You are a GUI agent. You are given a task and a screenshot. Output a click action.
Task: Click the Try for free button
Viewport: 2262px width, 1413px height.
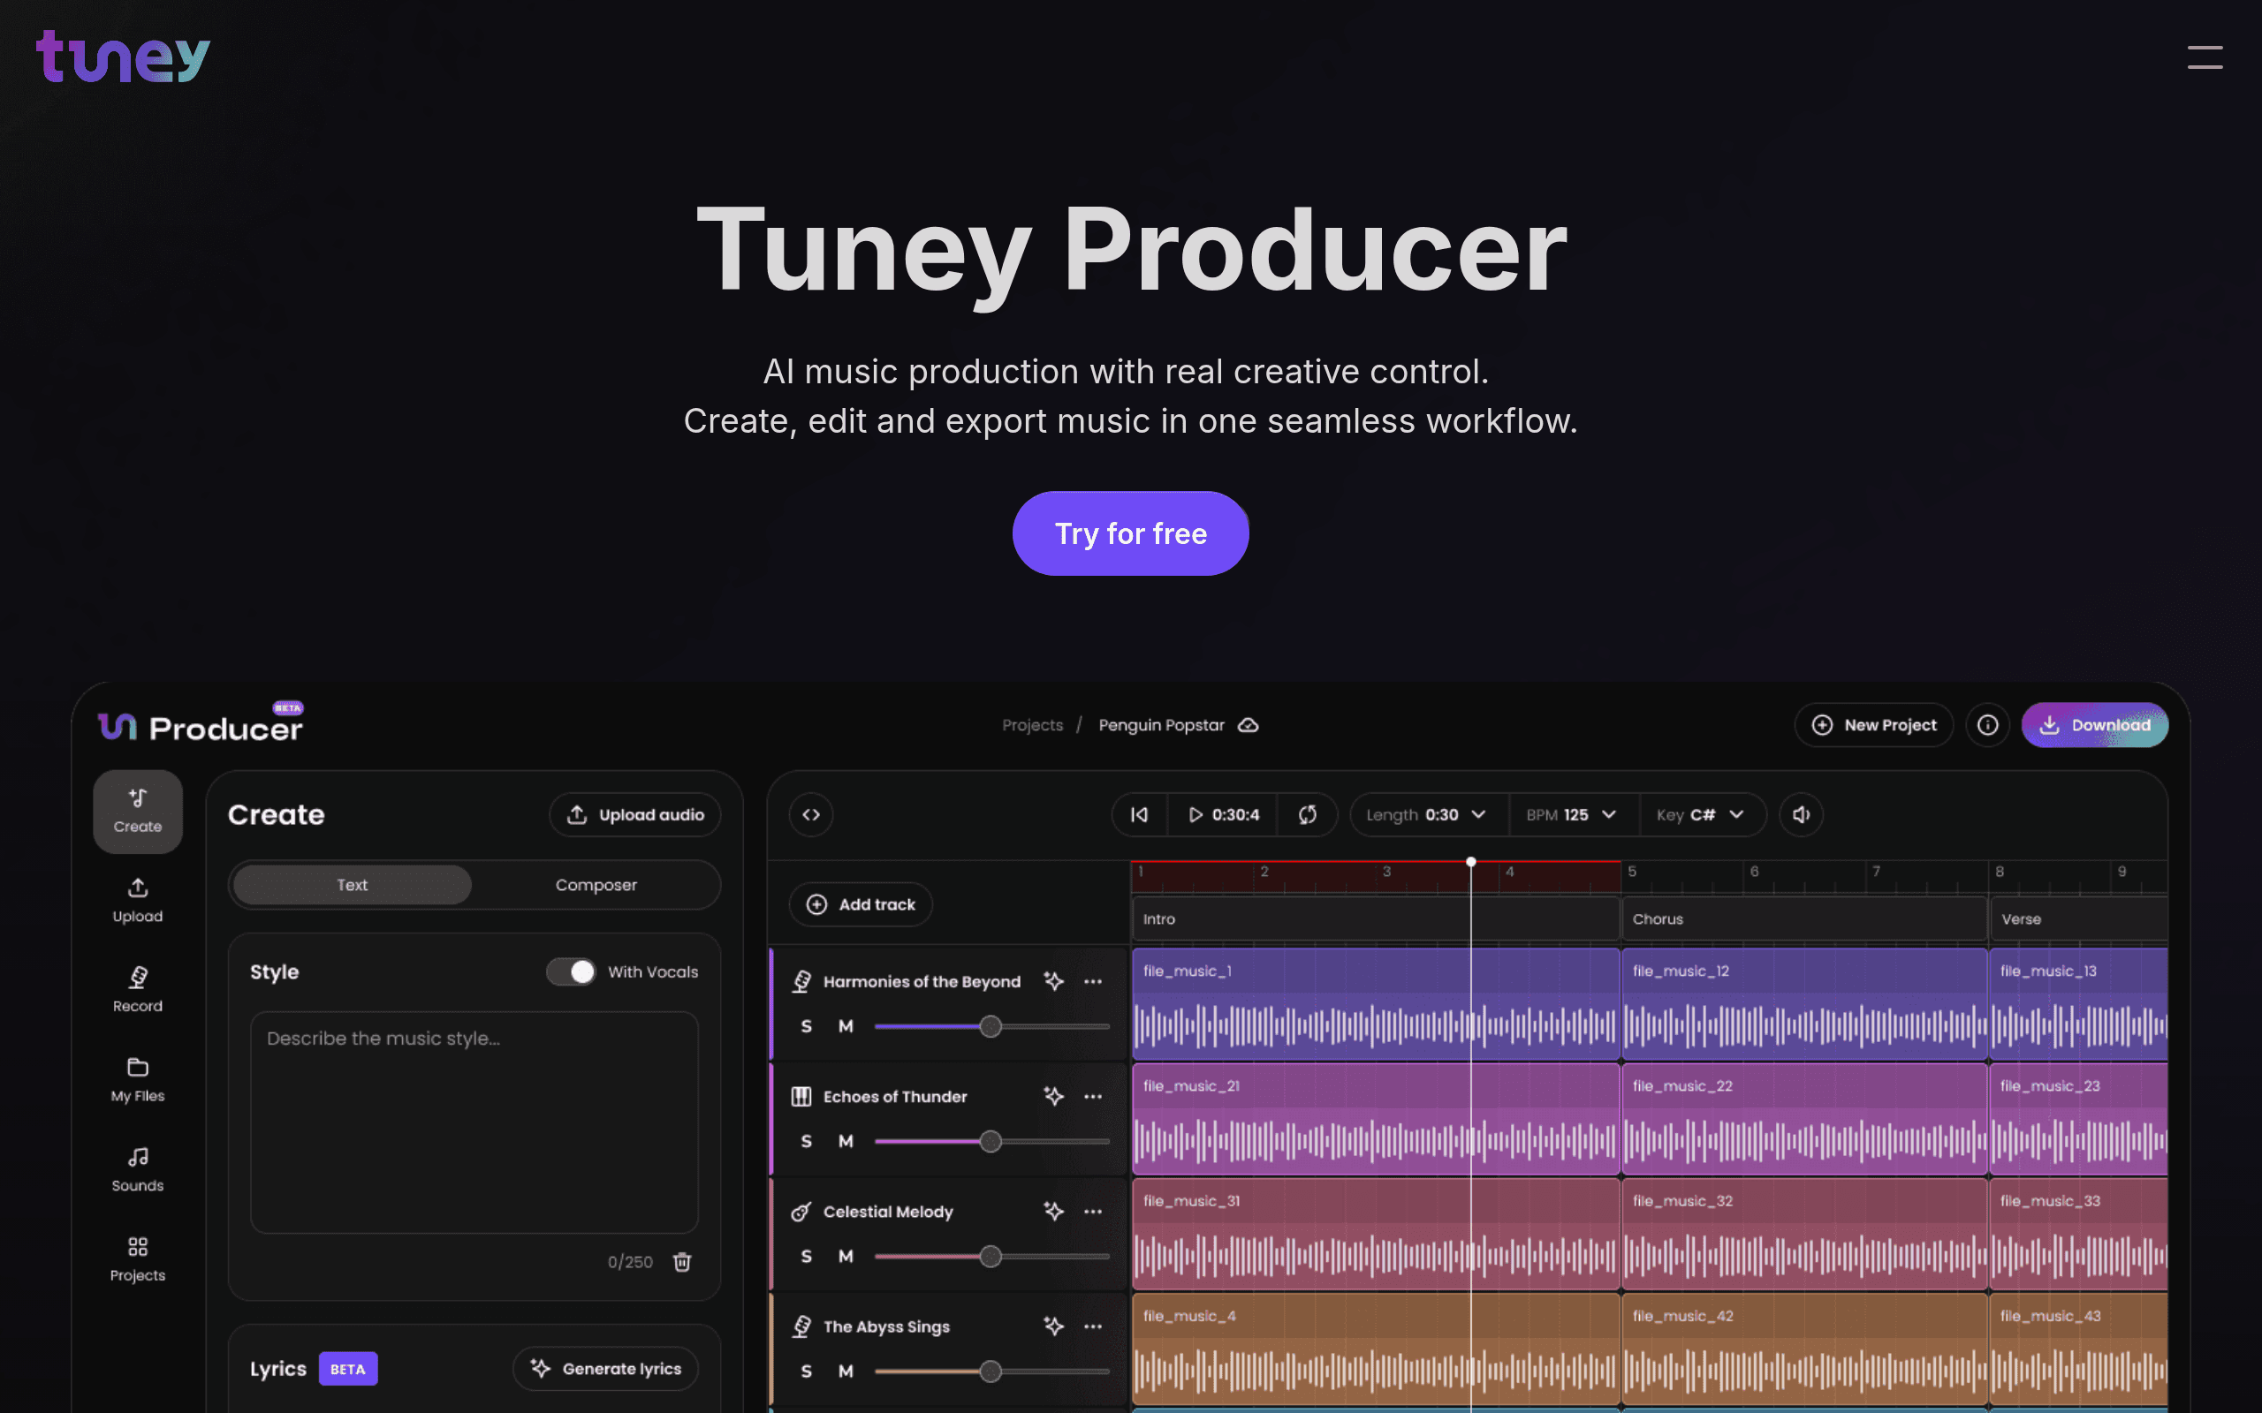pyautogui.click(x=1130, y=533)
